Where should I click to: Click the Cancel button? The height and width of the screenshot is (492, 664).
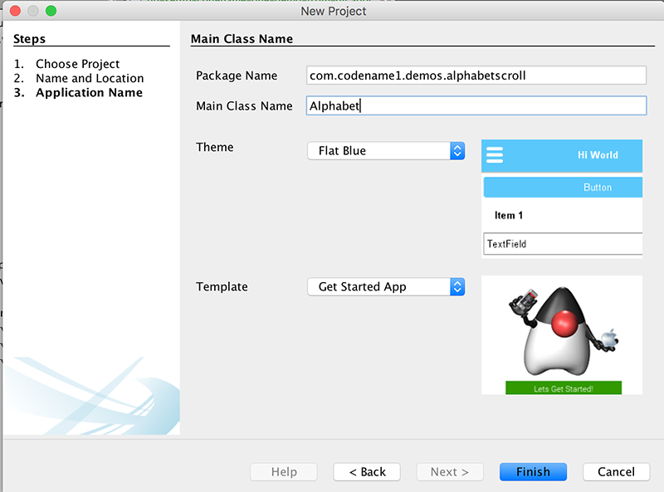[x=616, y=471]
